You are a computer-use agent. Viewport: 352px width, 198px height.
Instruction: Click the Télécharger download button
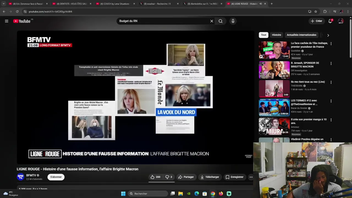(x=210, y=177)
